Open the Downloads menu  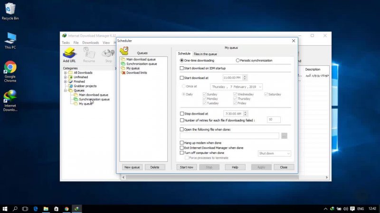[x=90, y=43]
